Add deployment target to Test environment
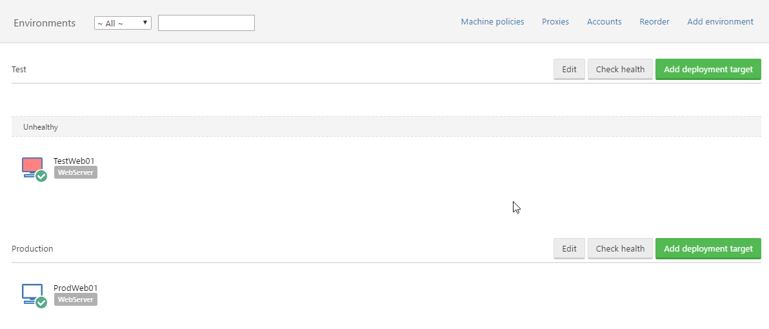Viewport: 769px width, 329px height. tap(708, 69)
